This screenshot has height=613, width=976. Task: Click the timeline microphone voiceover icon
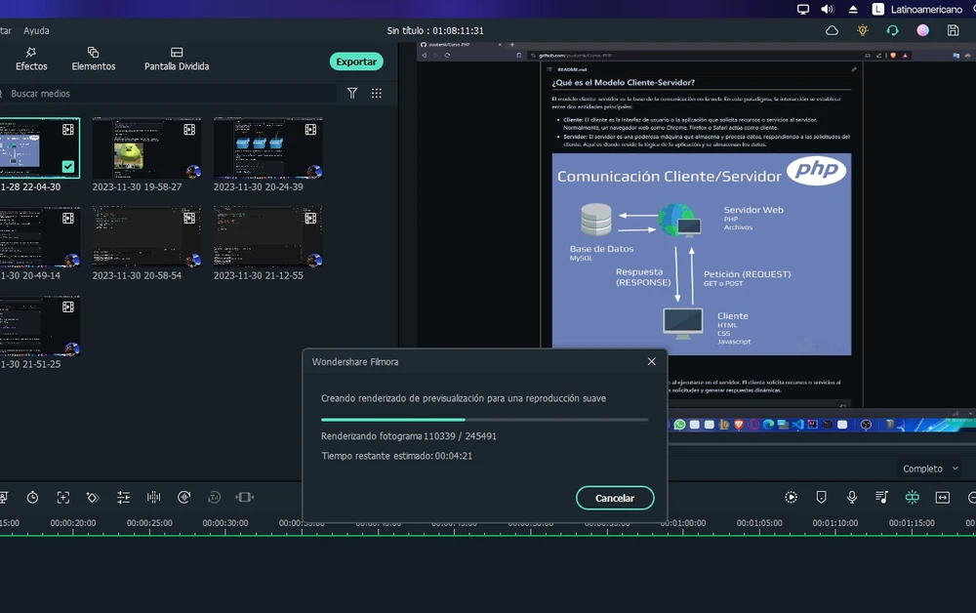(x=851, y=497)
